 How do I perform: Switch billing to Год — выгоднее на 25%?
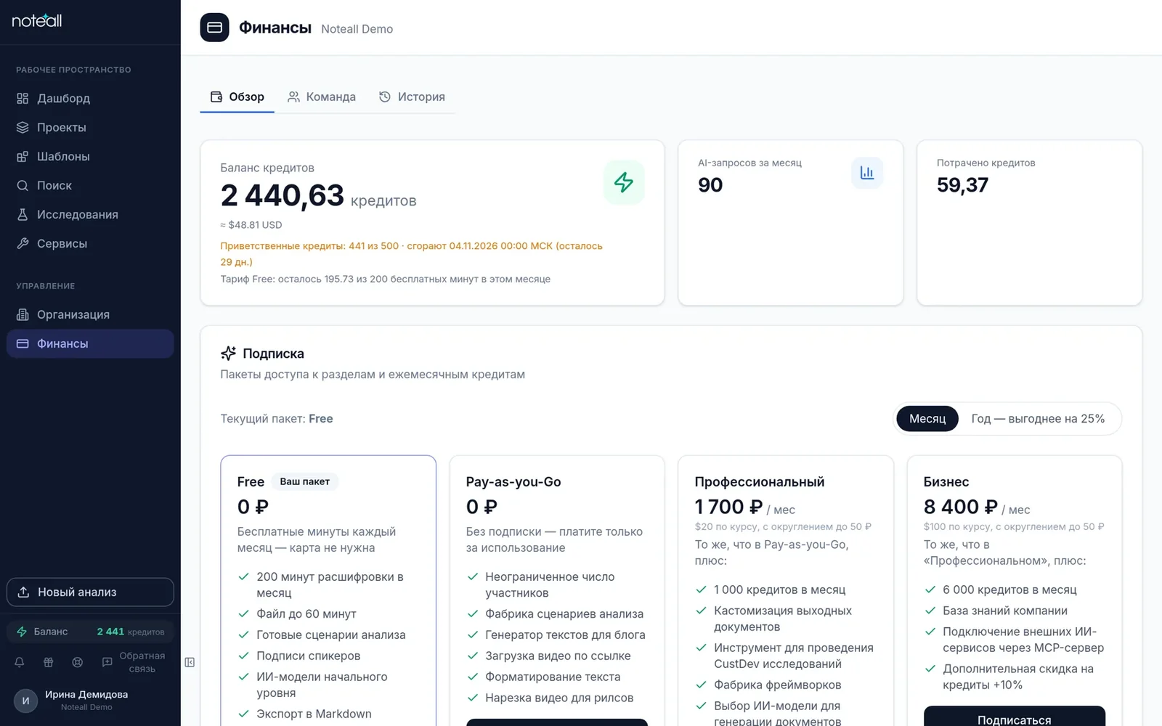[x=1038, y=419]
